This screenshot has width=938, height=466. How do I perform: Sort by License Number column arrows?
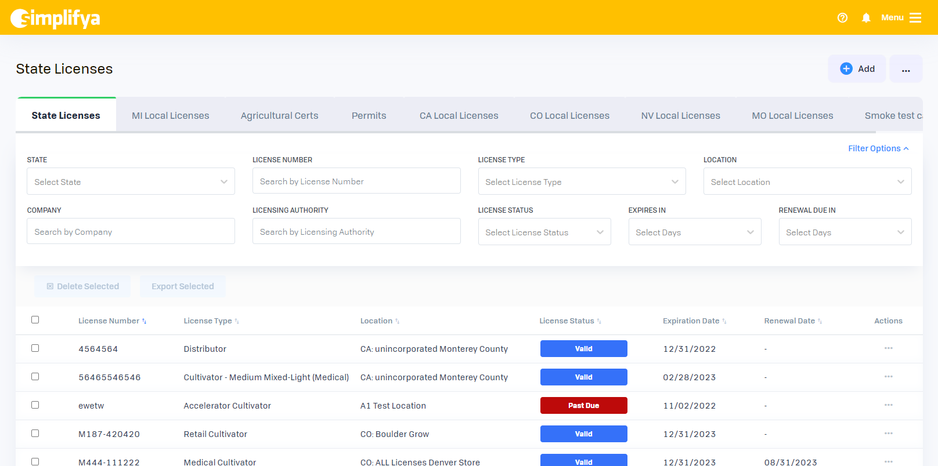[x=145, y=321]
